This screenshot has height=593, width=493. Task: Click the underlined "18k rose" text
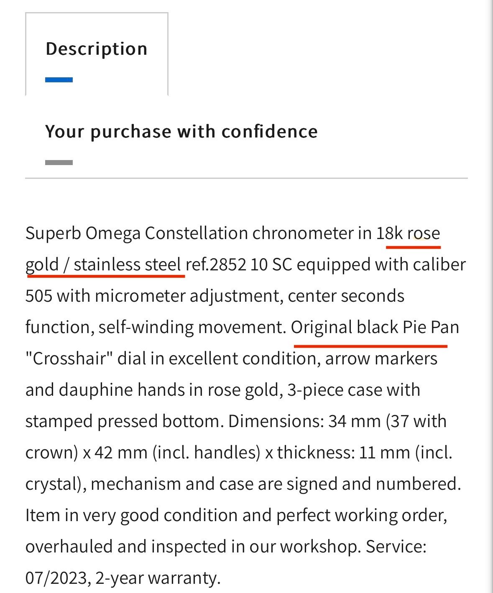(x=408, y=233)
